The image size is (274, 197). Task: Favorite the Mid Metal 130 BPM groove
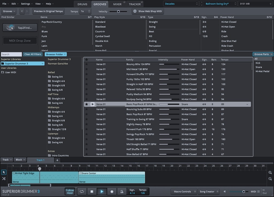click(x=86, y=69)
